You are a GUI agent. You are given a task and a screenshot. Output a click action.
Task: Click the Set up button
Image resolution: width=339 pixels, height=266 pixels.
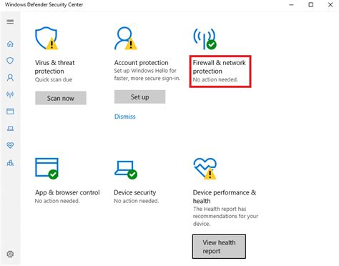point(140,97)
